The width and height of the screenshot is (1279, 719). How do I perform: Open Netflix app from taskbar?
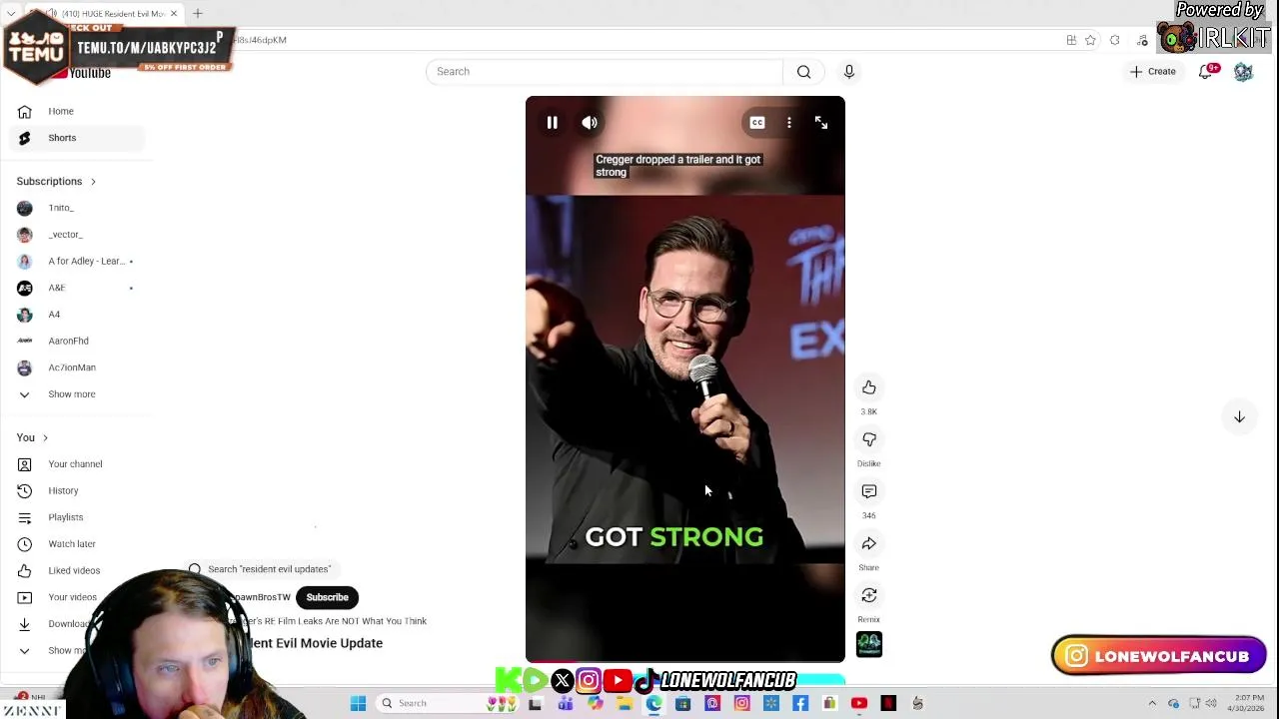(888, 703)
